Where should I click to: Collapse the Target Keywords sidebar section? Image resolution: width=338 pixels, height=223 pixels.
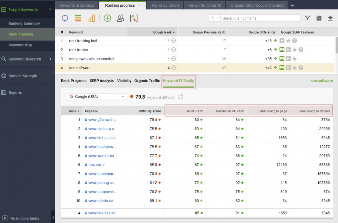(x=50, y=9)
